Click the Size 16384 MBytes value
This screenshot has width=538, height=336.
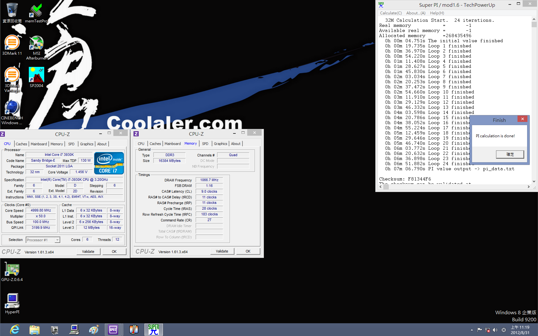[169, 161]
